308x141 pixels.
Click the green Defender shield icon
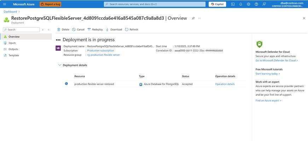coord(259,44)
